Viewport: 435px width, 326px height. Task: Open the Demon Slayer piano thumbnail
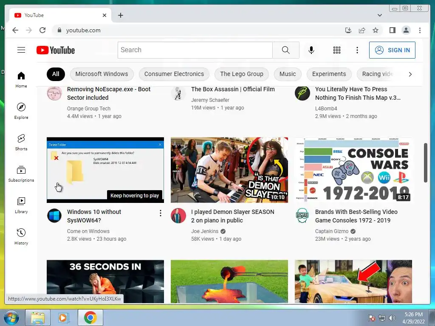click(x=229, y=170)
